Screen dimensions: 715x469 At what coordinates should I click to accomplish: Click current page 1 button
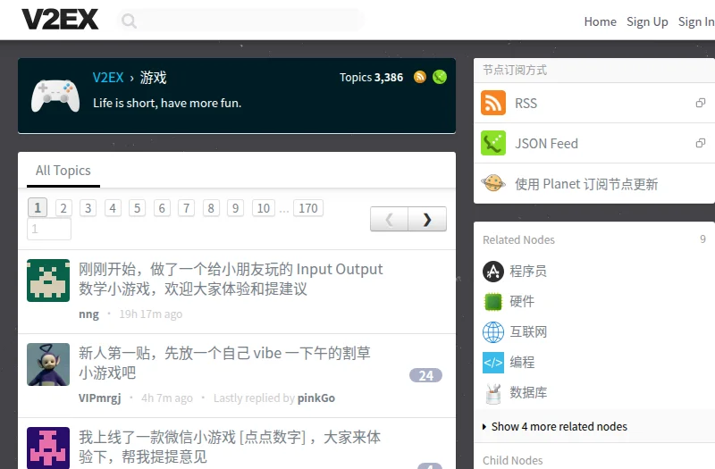pos(38,208)
